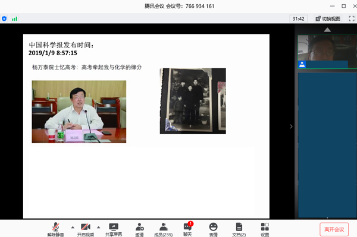Open audio options arrow beside 解除静音
This screenshot has width=357, height=237.
(73, 227)
